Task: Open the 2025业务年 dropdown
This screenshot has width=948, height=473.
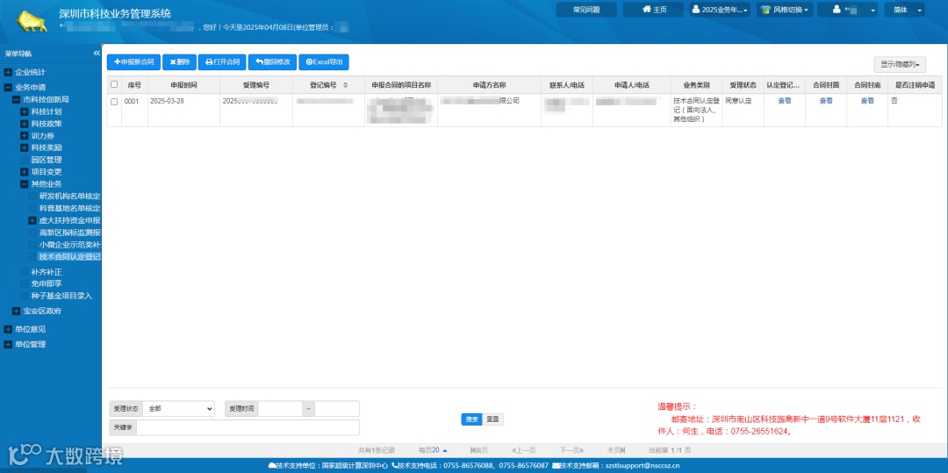Action: click(720, 10)
